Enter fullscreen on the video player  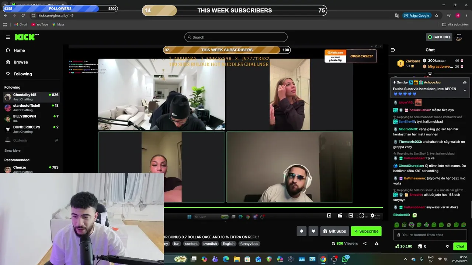point(361,216)
